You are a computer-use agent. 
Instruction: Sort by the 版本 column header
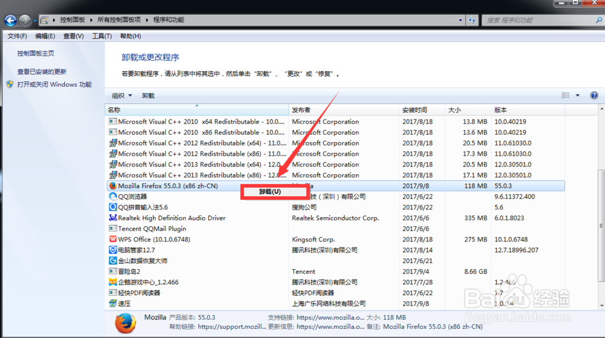(528, 110)
